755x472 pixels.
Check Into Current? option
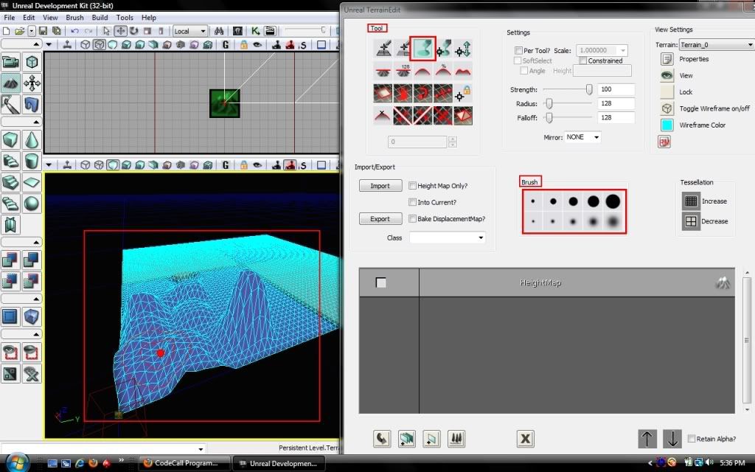(x=413, y=202)
